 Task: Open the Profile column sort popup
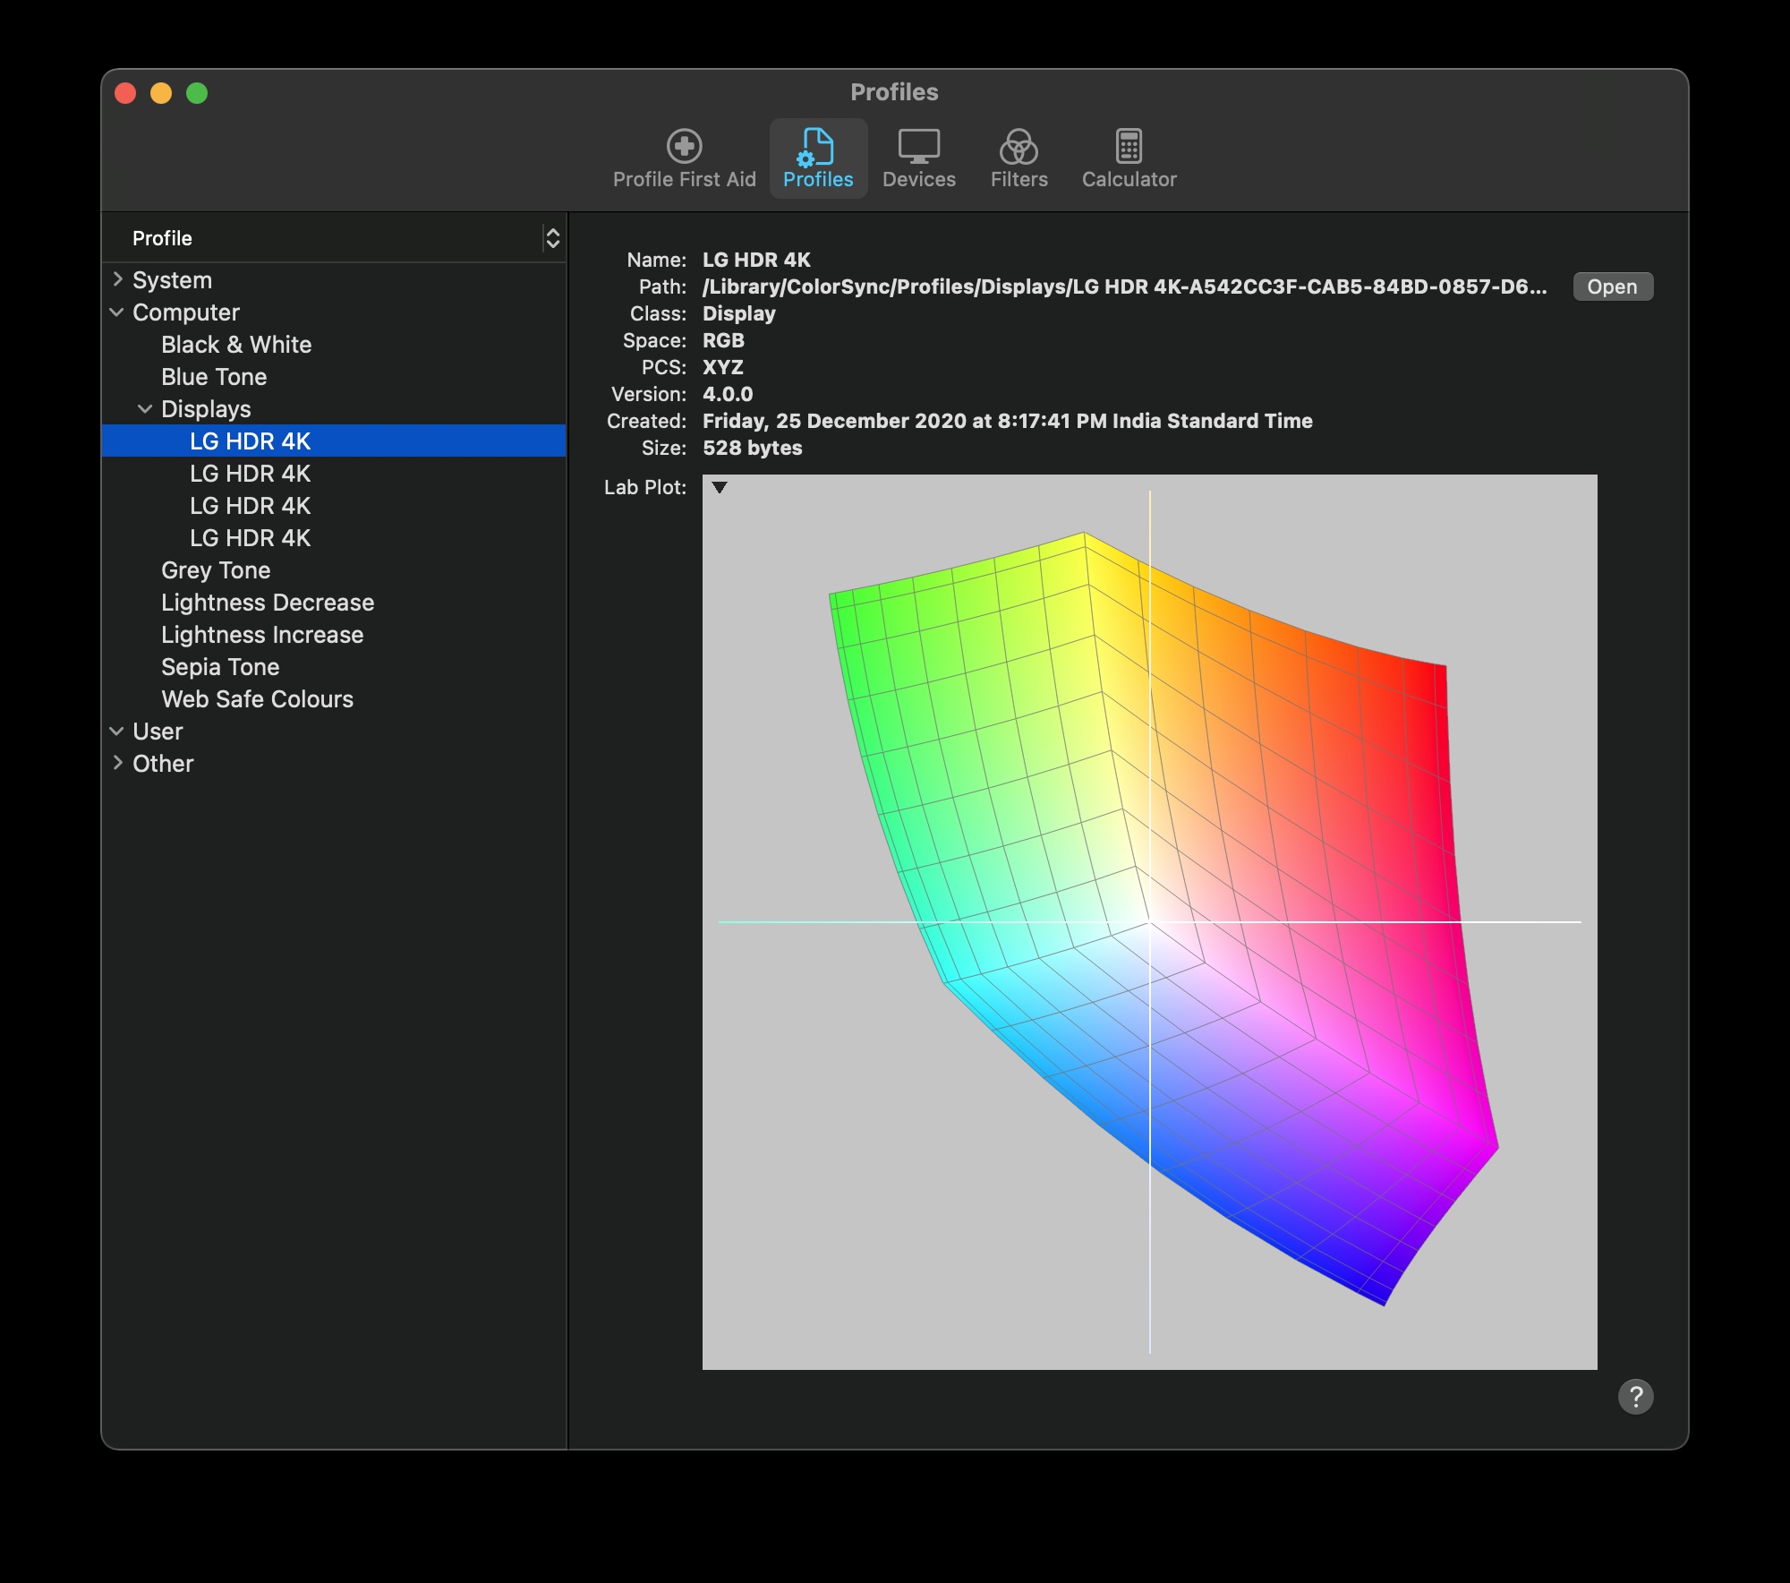tap(552, 238)
